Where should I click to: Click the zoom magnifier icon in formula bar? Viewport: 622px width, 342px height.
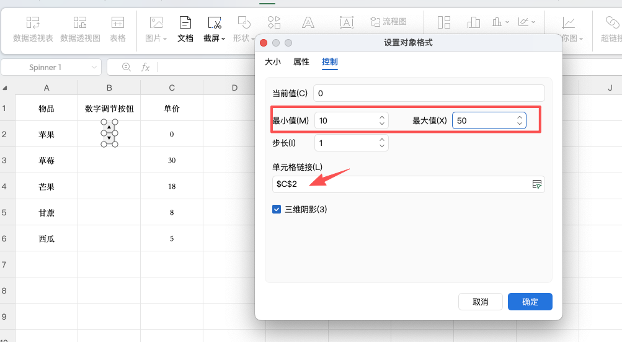pos(127,67)
